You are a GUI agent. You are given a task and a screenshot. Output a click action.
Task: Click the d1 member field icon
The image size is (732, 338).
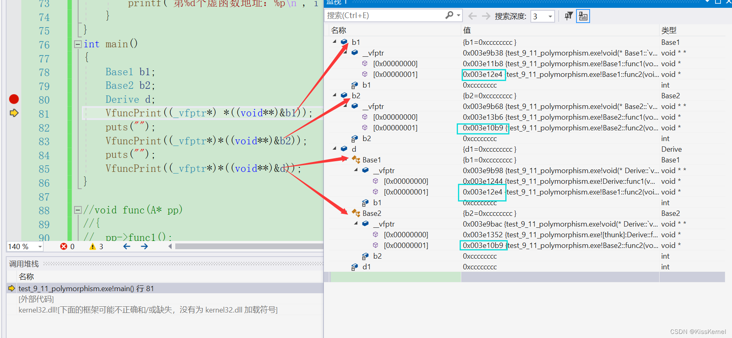355,267
